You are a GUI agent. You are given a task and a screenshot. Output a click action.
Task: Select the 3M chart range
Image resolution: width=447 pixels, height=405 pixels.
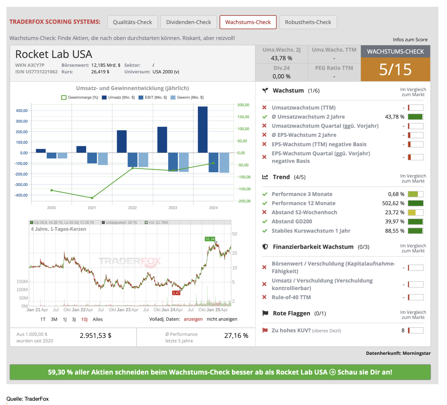tap(54, 319)
